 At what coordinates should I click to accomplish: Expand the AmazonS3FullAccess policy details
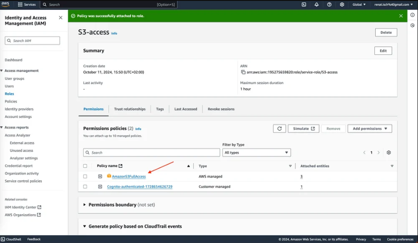click(x=100, y=176)
